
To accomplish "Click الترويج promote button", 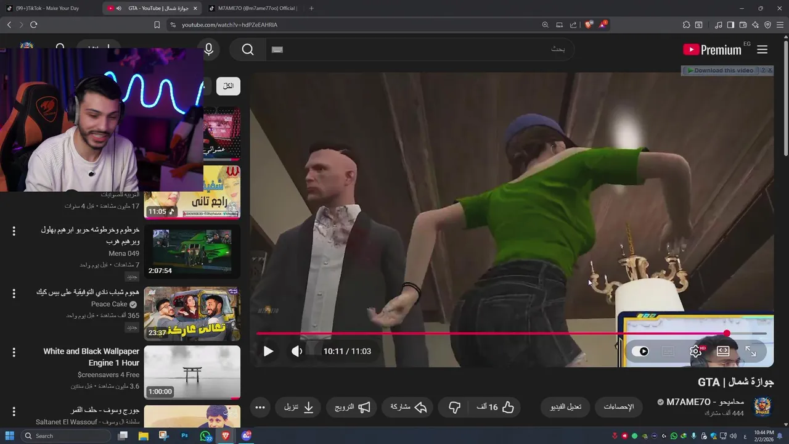I will (353, 407).
